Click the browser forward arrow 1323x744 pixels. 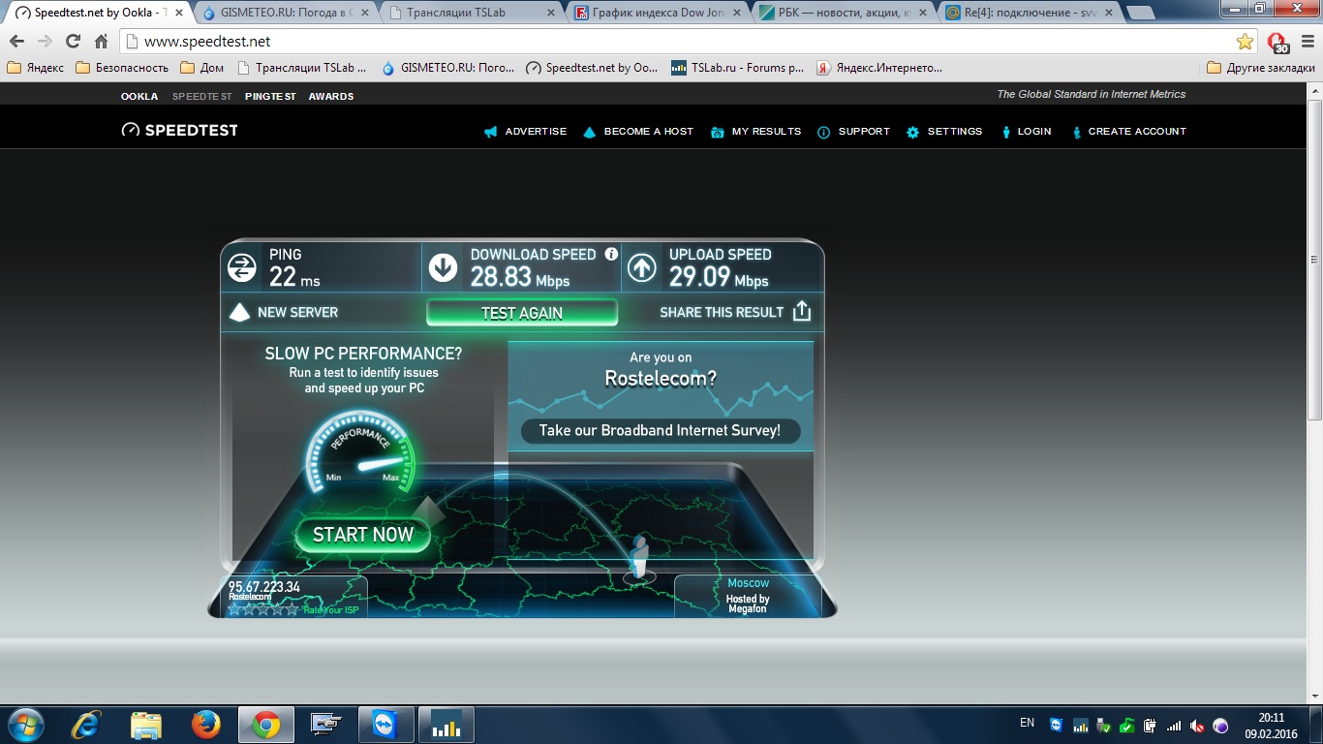(x=45, y=42)
